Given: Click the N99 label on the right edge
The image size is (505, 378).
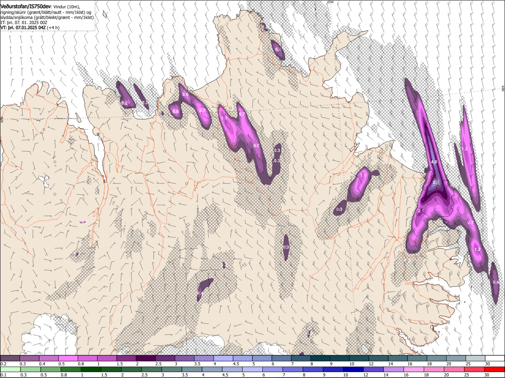Looking at the screenshot, I should (503, 89).
